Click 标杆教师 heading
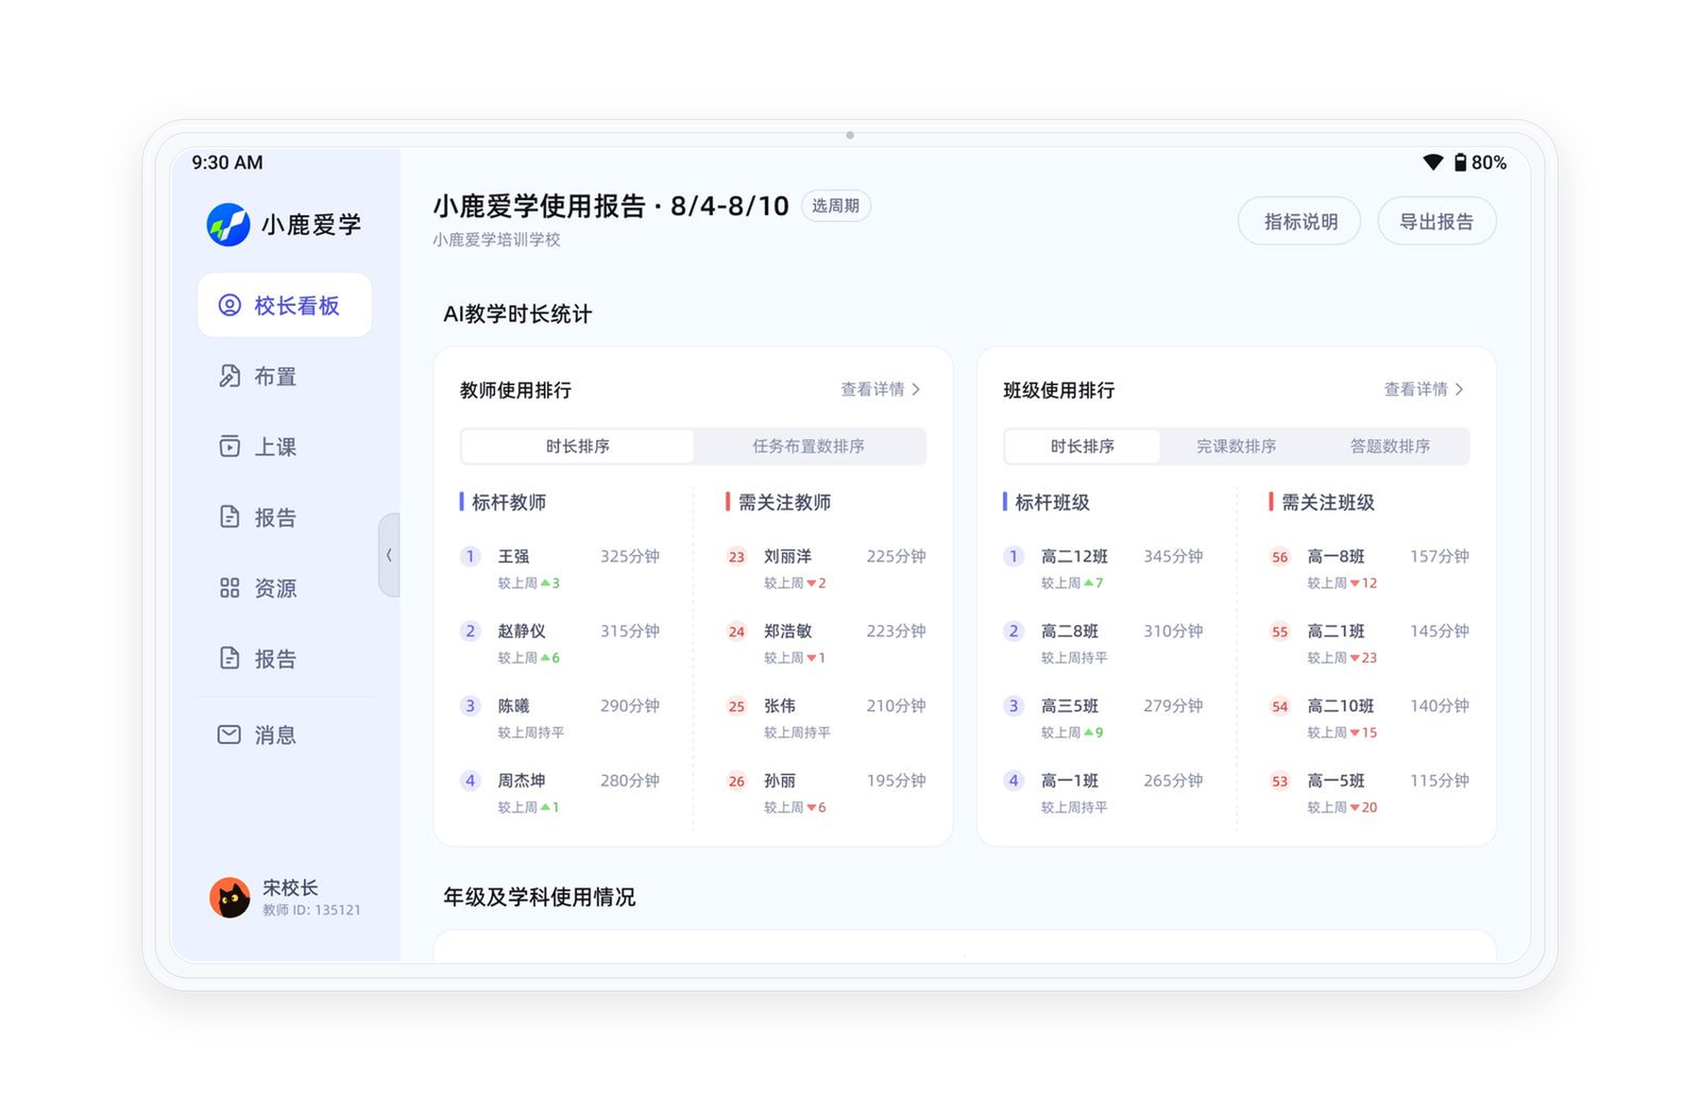Viewport: 1700px width, 1095px height. coord(508,502)
